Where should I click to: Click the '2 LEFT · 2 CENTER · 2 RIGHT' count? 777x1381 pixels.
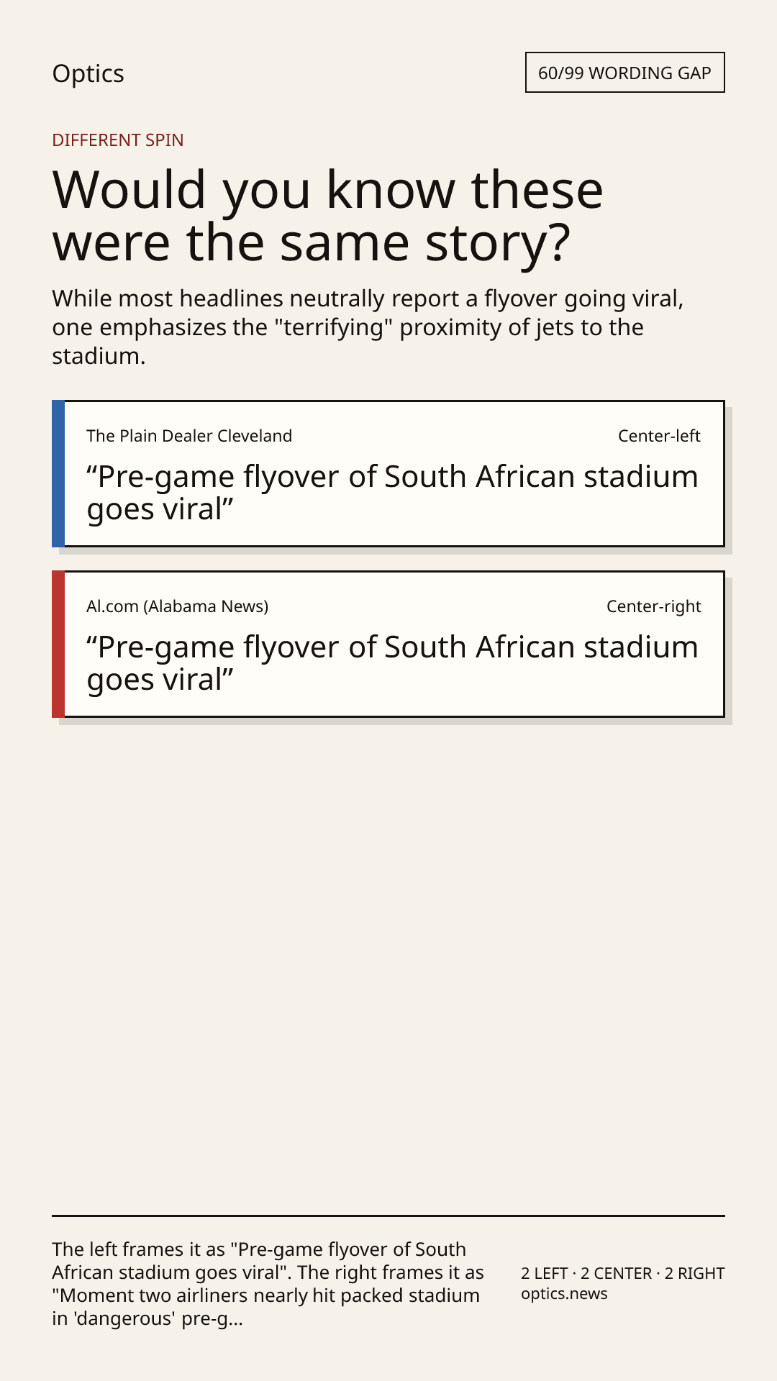tap(622, 1273)
